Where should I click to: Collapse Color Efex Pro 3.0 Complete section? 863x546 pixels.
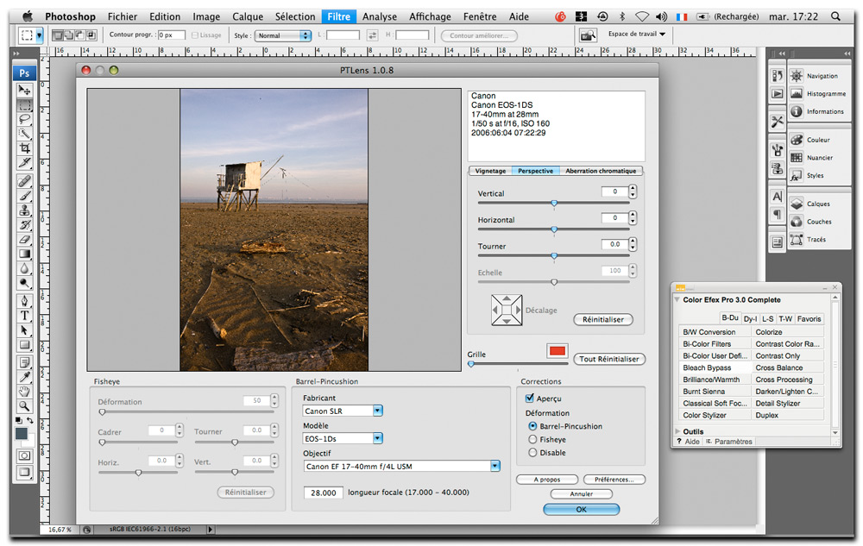[x=677, y=299]
